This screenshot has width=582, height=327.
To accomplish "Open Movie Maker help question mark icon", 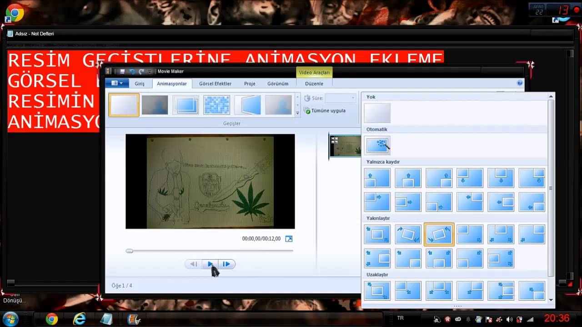I will 520,83.
